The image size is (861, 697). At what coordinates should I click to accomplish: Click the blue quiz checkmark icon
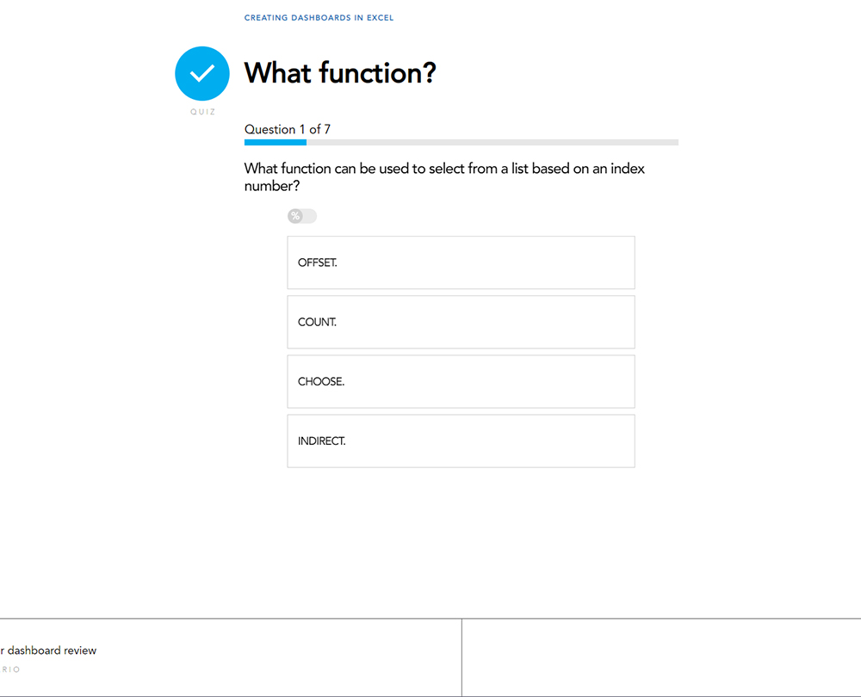click(202, 74)
